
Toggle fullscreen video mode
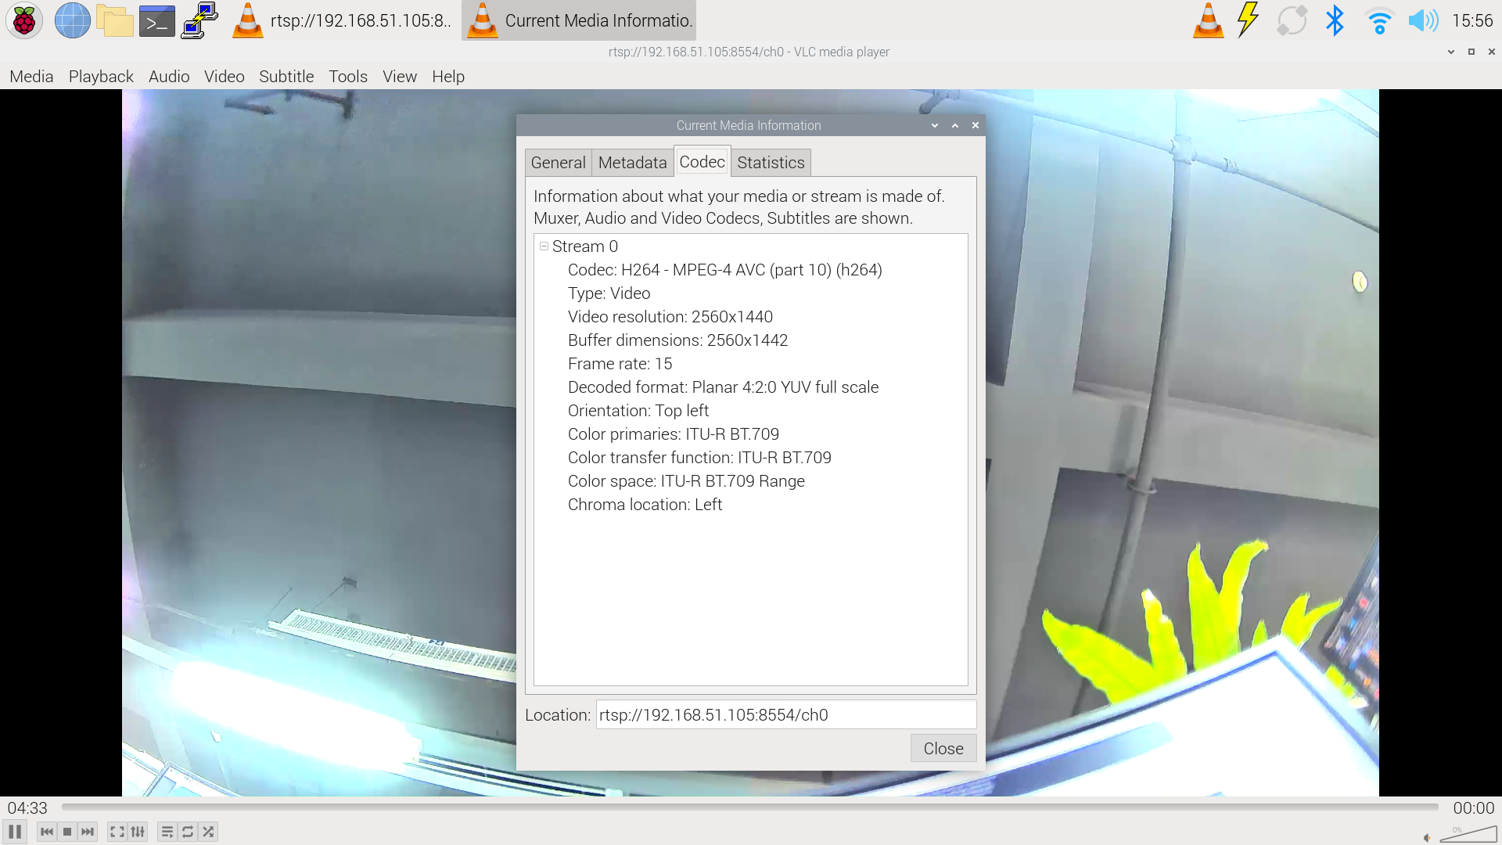coord(117,832)
